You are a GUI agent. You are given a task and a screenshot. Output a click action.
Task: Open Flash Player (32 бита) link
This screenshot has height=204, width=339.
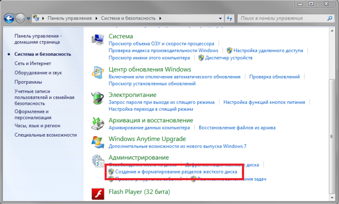(139, 192)
